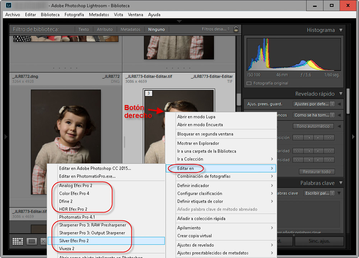Open the Ajustes por defe... preset dropdown
The height and width of the screenshot is (258, 359).
tap(314, 104)
